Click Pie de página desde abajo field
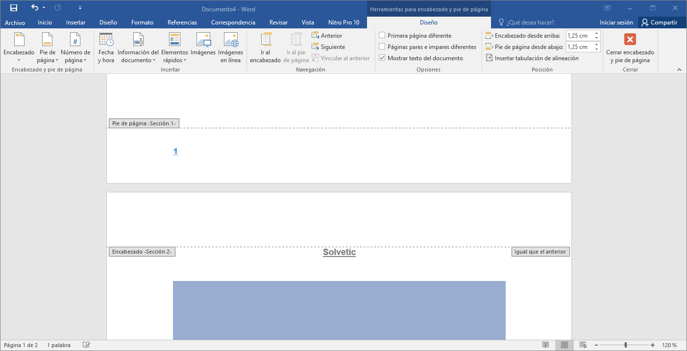The image size is (687, 351). click(579, 47)
